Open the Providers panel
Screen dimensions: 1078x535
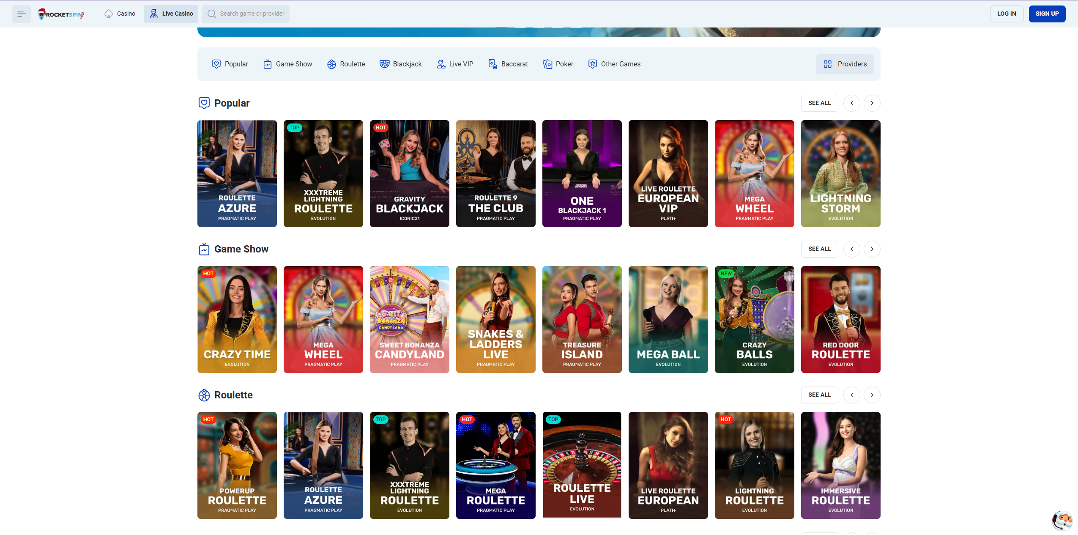click(844, 64)
